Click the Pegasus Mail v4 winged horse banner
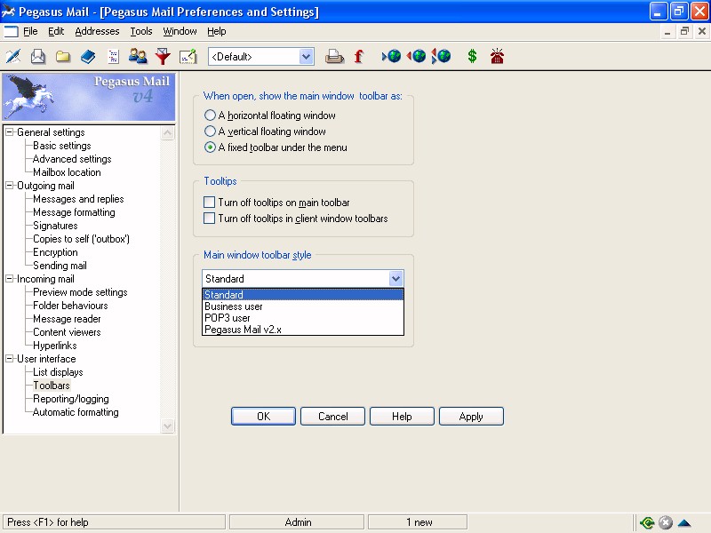This screenshot has width=711, height=533. click(x=89, y=97)
